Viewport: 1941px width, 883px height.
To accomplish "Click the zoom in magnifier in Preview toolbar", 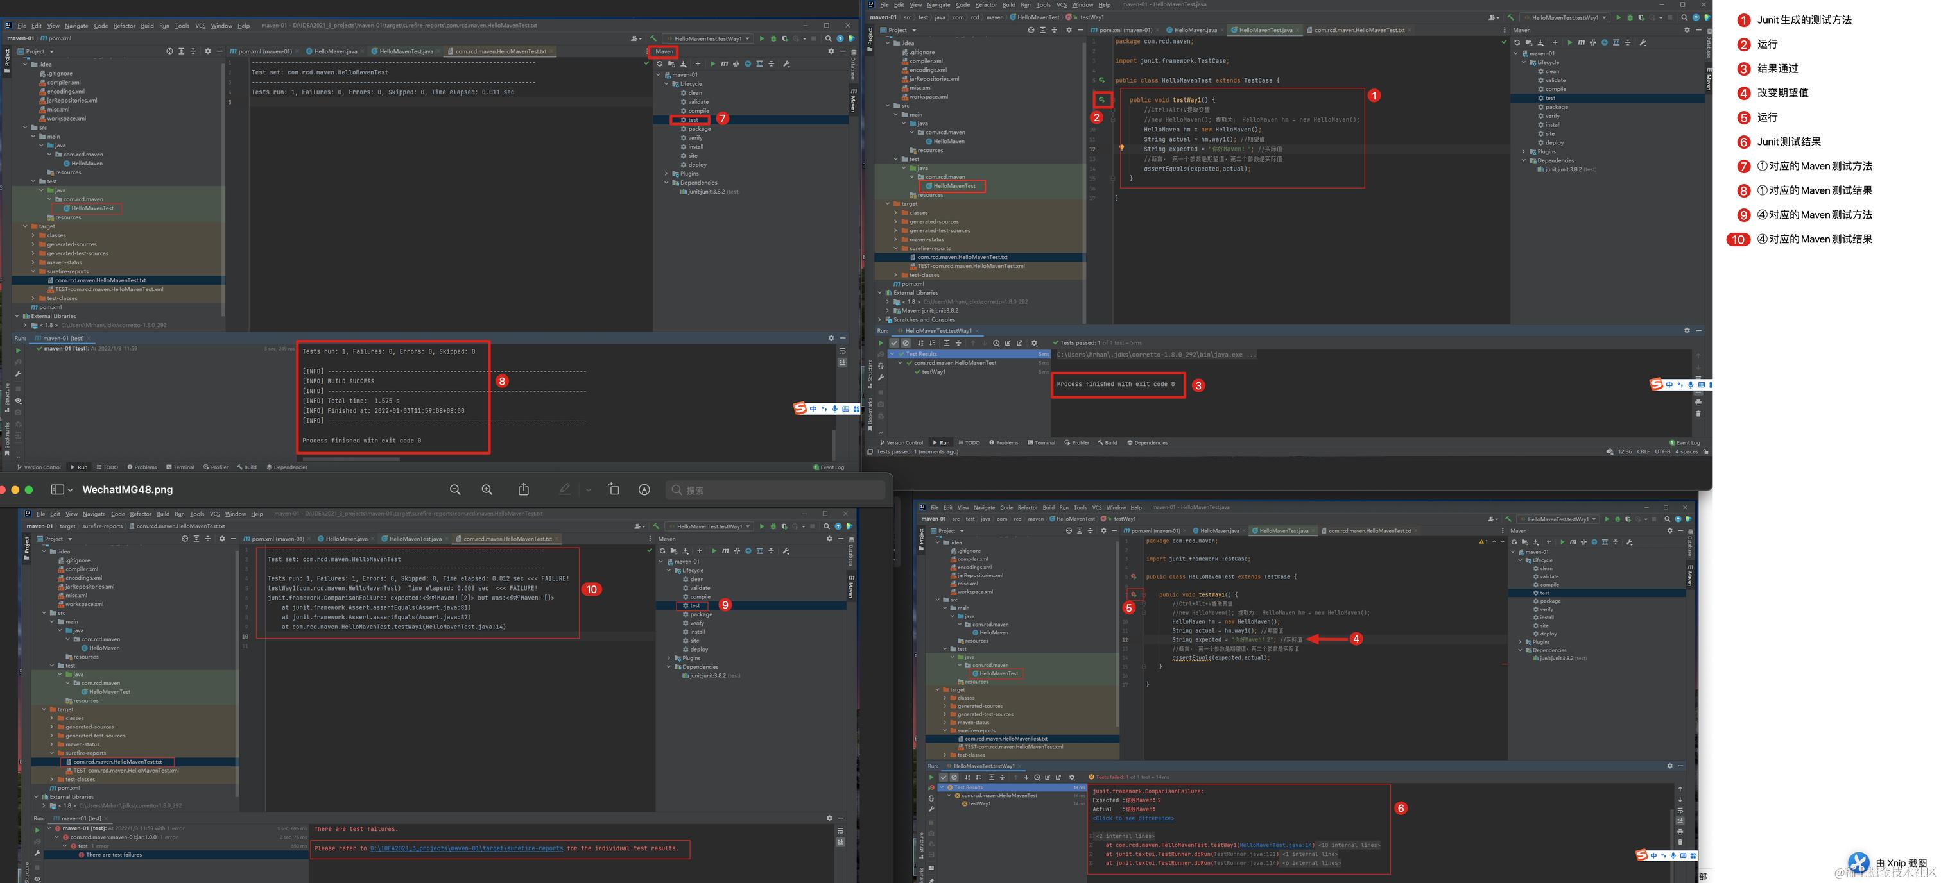I will (488, 490).
